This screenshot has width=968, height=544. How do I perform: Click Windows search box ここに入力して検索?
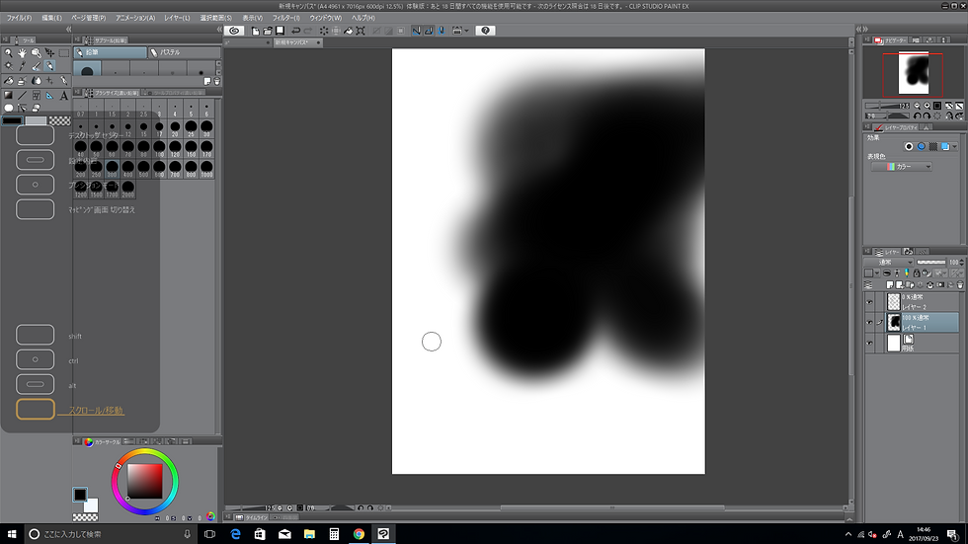pos(110,534)
